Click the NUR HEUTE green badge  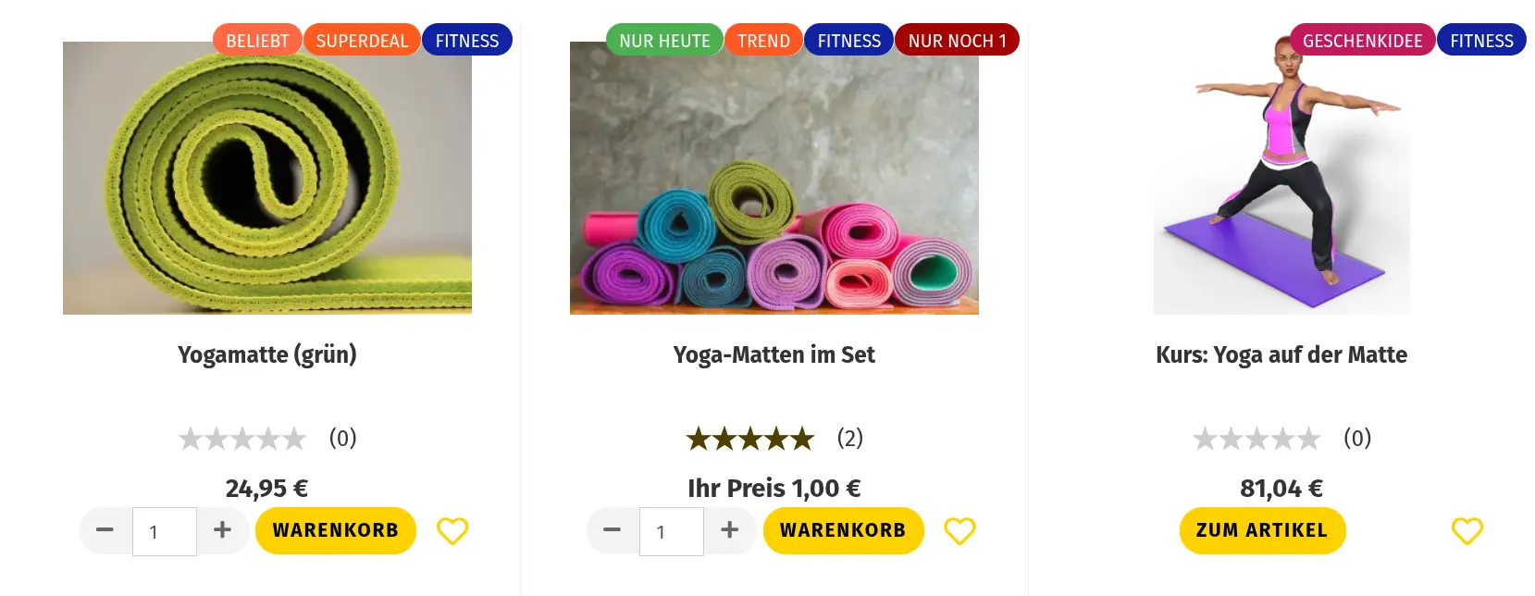coord(664,40)
